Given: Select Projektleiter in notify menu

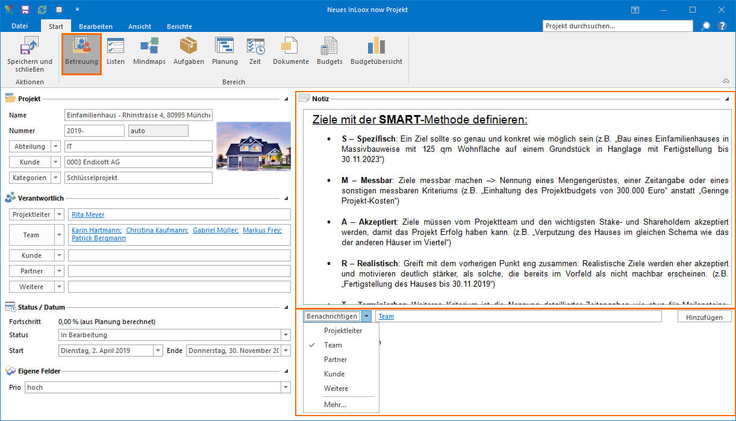Looking at the screenshot, I should click(343, 331).
